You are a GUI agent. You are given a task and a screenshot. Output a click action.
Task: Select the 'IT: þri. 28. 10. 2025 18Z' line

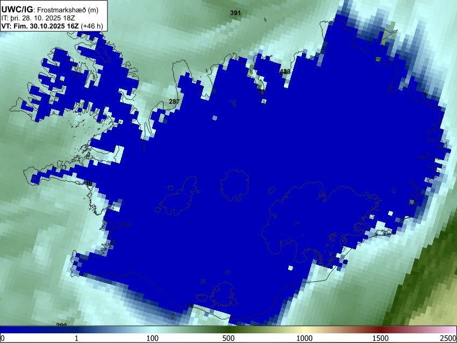(38, 18)
